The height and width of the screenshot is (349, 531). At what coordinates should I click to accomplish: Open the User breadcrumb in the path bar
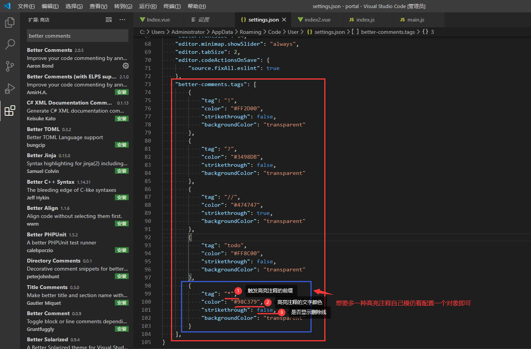click(x=294, y=32)
